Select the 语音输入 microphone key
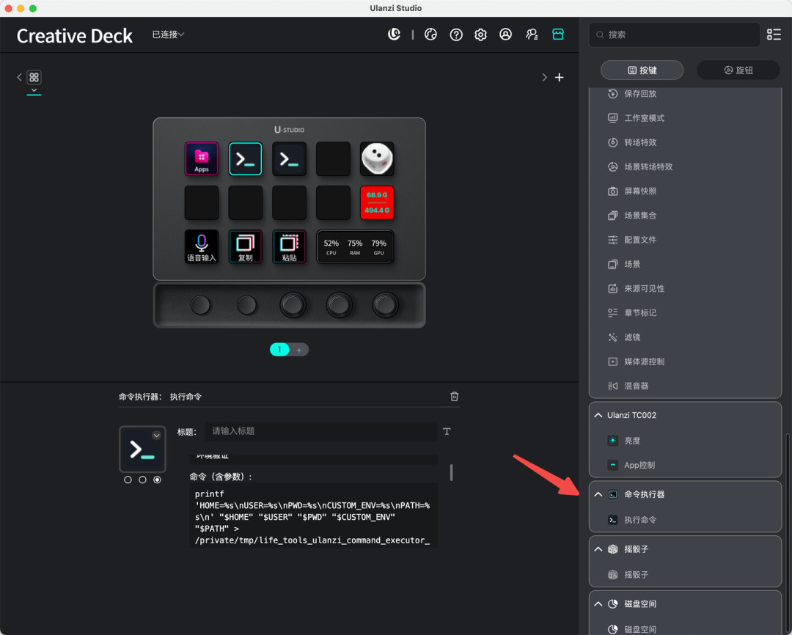792x635 pixels. tap(202, 246)
